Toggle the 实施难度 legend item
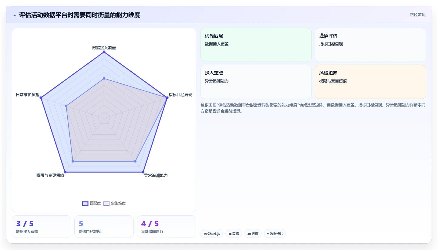The height and width of the screenshot is (250, 438). click(x=115, y=203)
